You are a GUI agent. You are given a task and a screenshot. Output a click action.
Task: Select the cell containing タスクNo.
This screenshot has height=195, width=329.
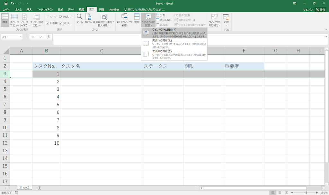click(x=46, y=66)
